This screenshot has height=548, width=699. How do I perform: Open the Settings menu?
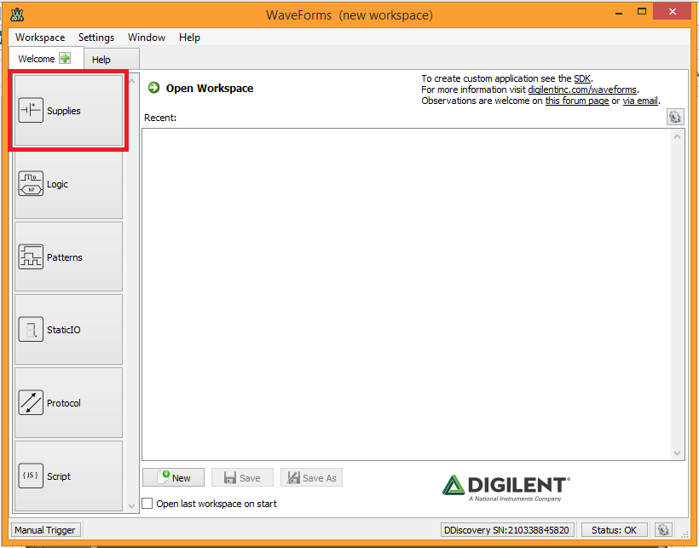point(96,37)
